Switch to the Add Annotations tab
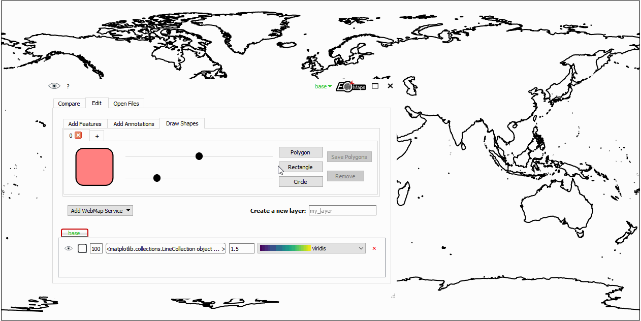Viewport: 641px width, 321px height. 134,124
